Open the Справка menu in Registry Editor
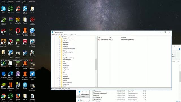This screenshot has height=102, width=181. pyautogui.click(x=74, y=35)
